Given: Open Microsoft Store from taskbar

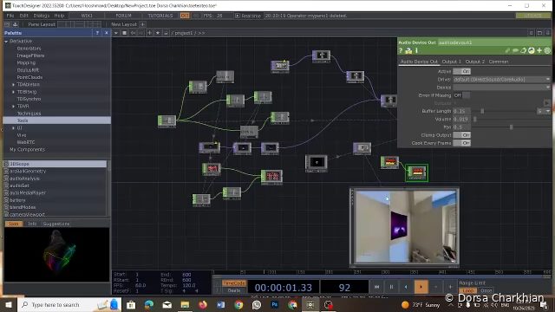Looking at the screenshot, I should point(131,304).
